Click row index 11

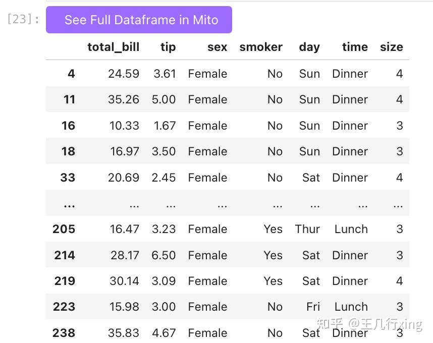click(69, 99)
